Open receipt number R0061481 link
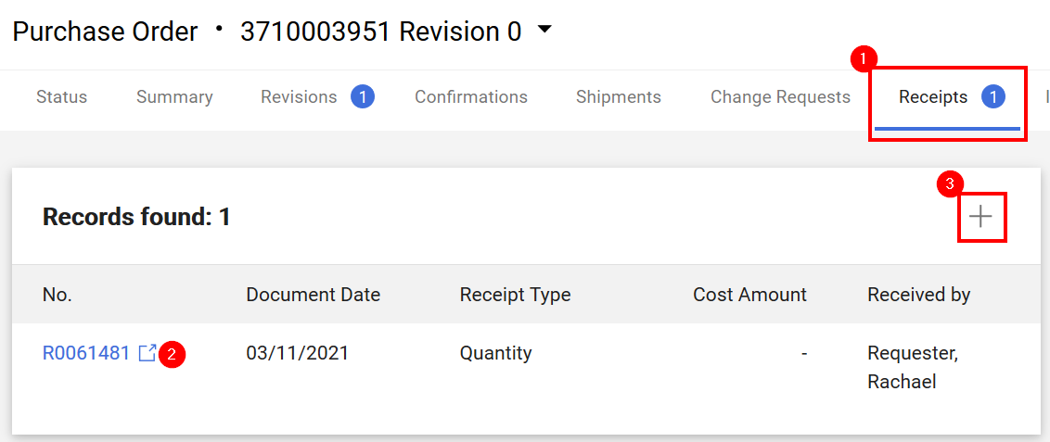The height and width of the screenshot is (442, 1050). tap(85, 352)
